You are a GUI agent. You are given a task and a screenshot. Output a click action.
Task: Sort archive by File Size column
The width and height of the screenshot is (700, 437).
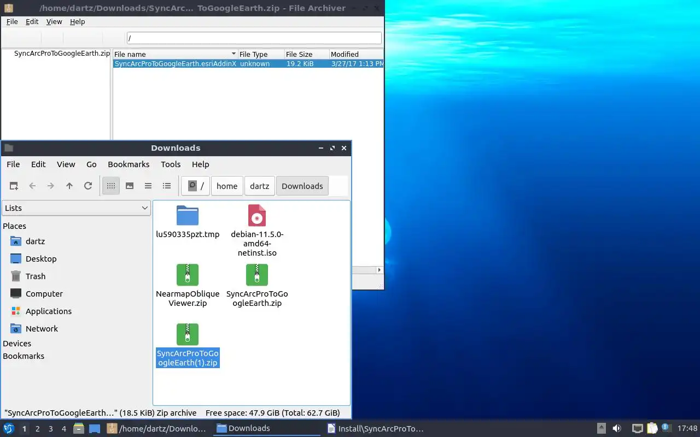(306, 54)
